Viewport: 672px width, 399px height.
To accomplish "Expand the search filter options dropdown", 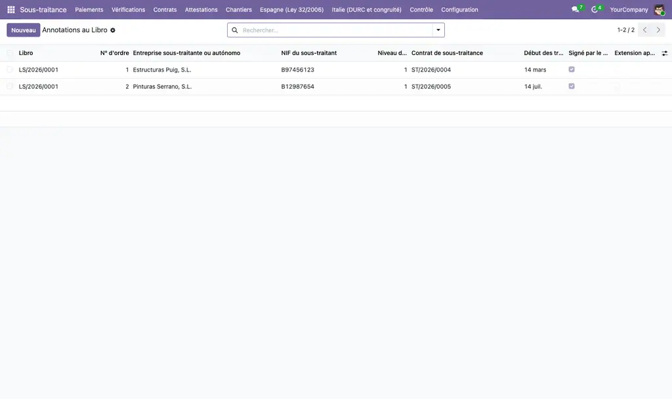I will (438, 30).
